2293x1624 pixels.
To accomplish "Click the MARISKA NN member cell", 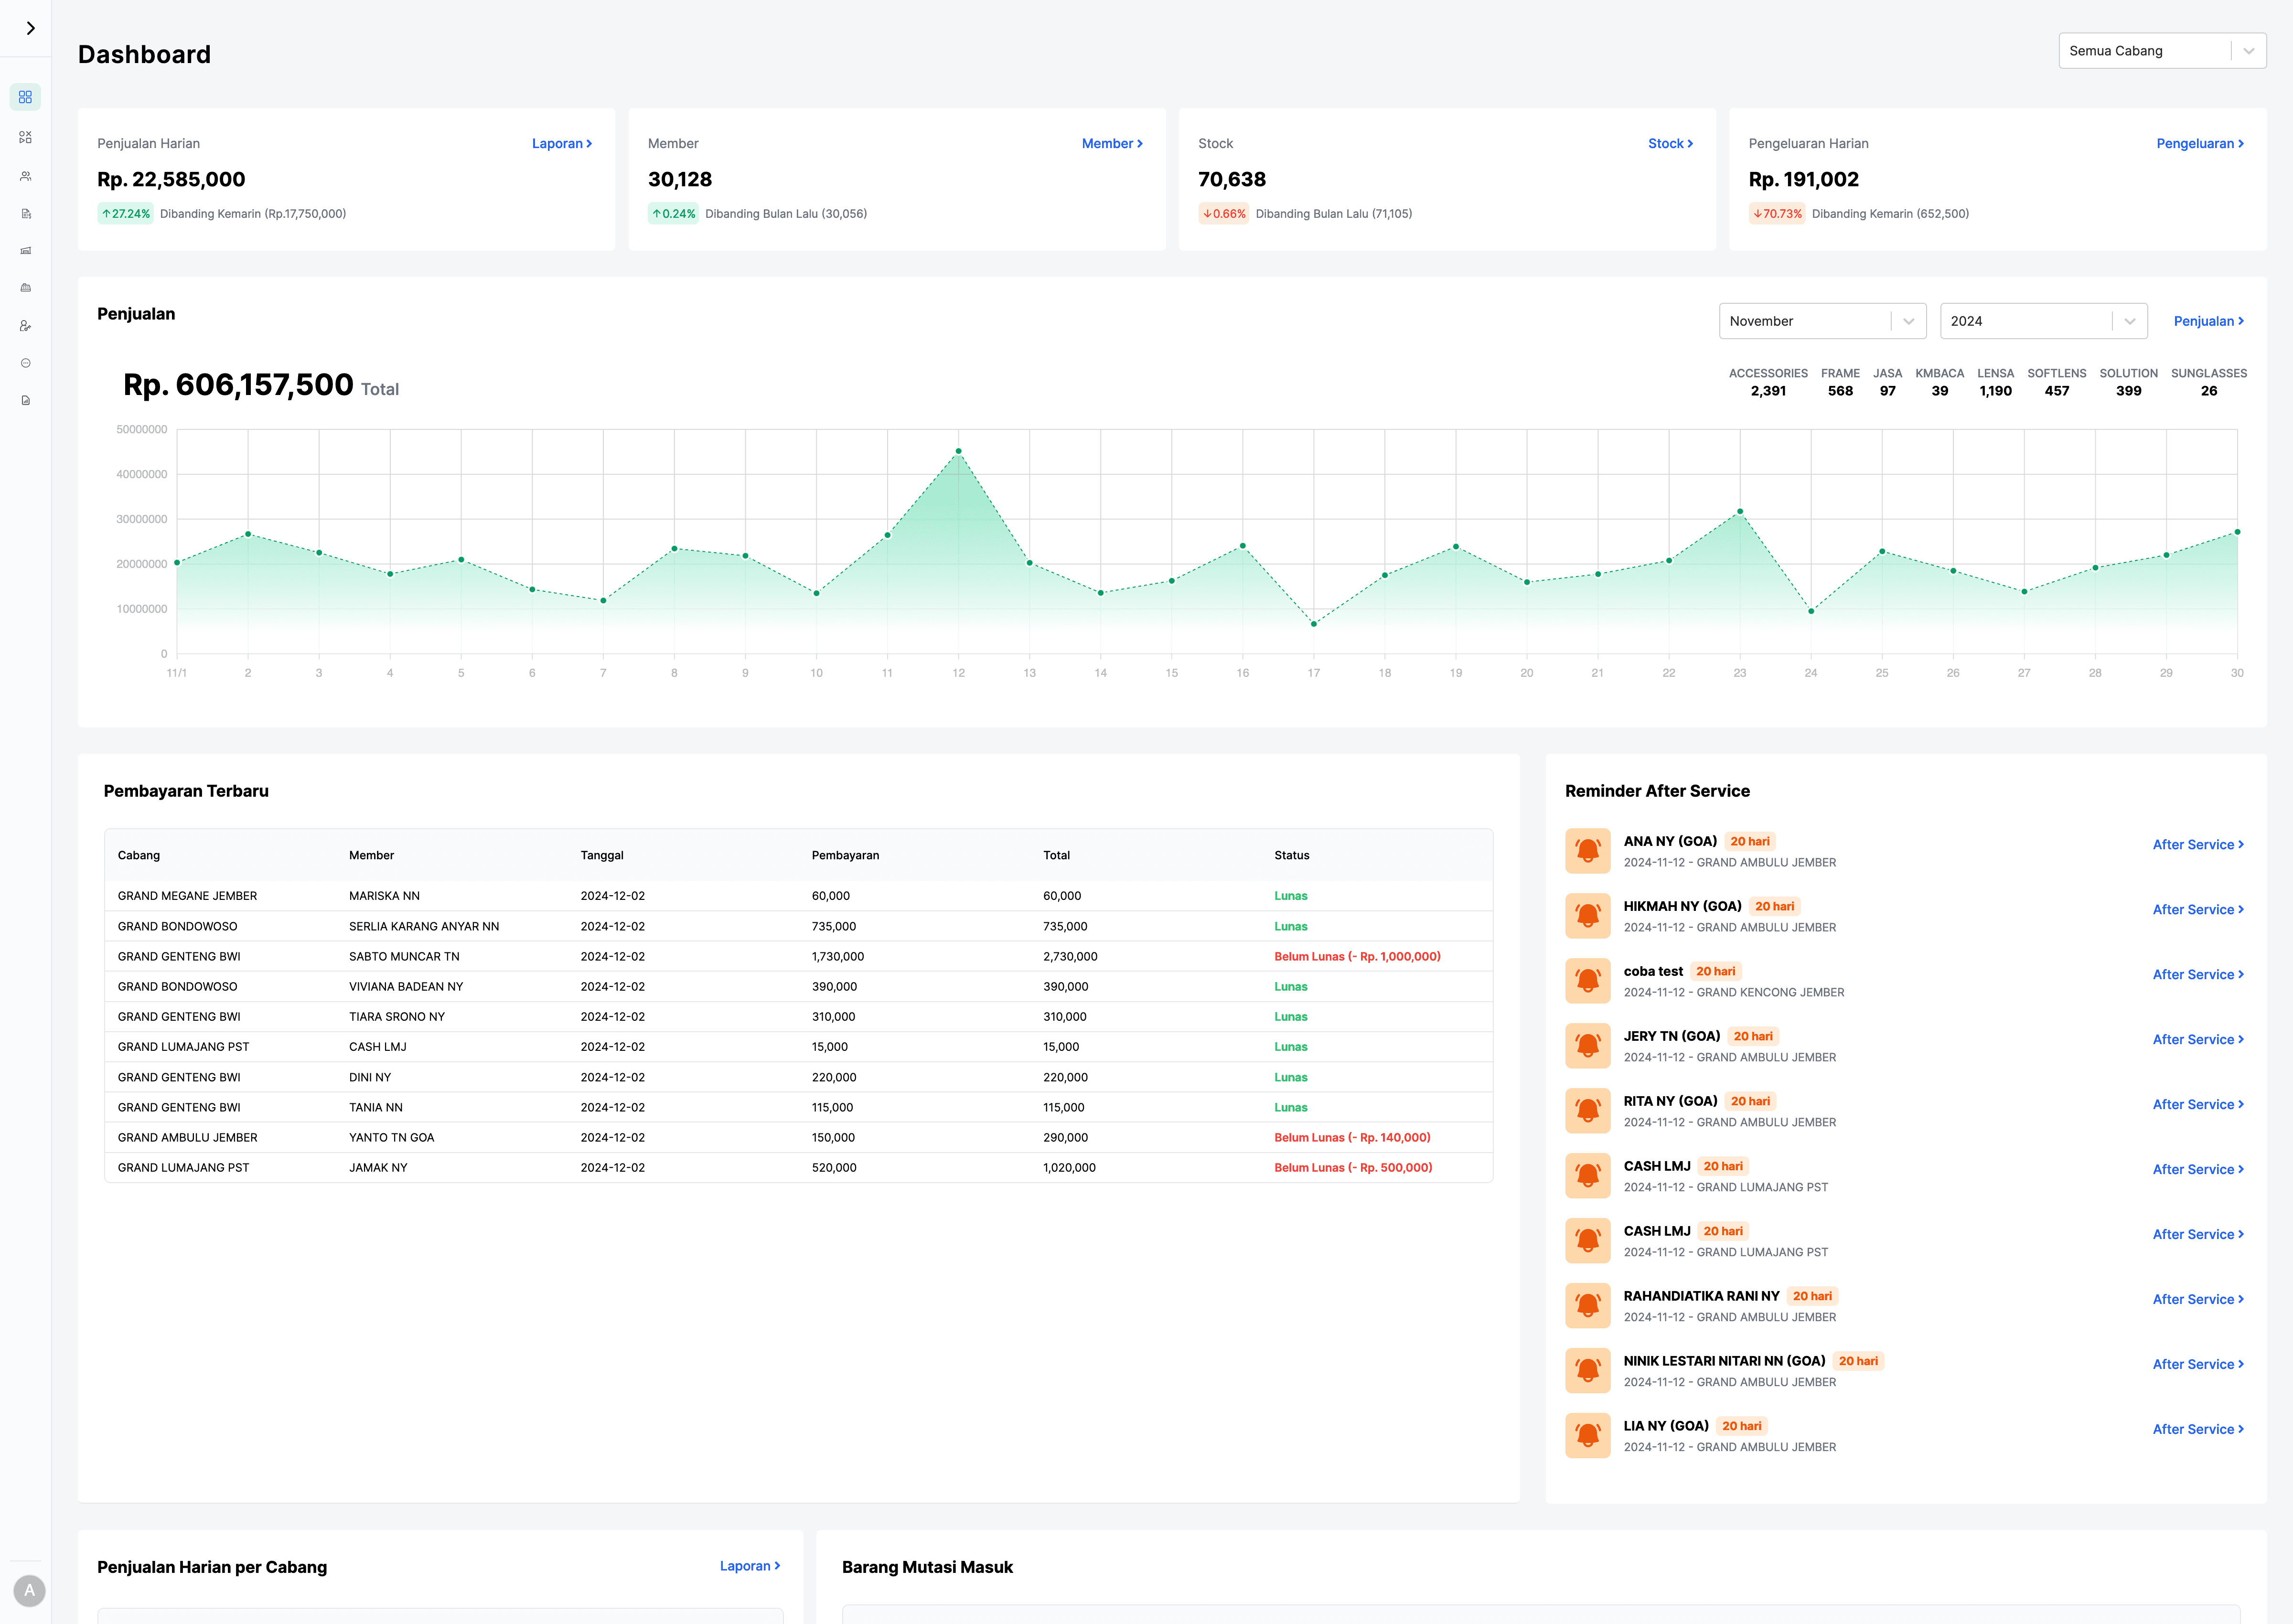I will point(384,896).
